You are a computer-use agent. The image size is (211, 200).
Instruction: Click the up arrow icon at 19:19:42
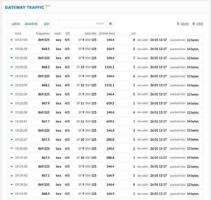12,176
